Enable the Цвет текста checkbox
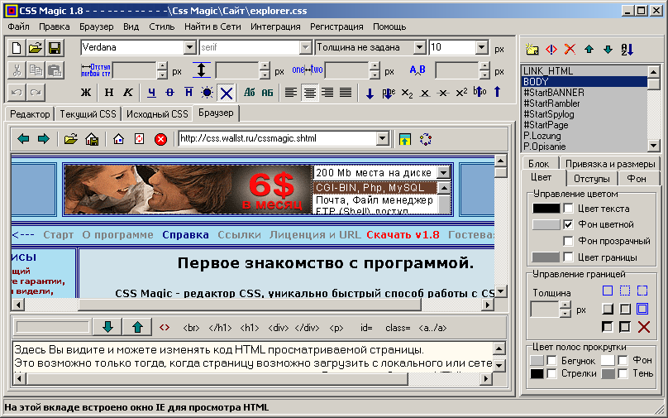 click(568, 209)
